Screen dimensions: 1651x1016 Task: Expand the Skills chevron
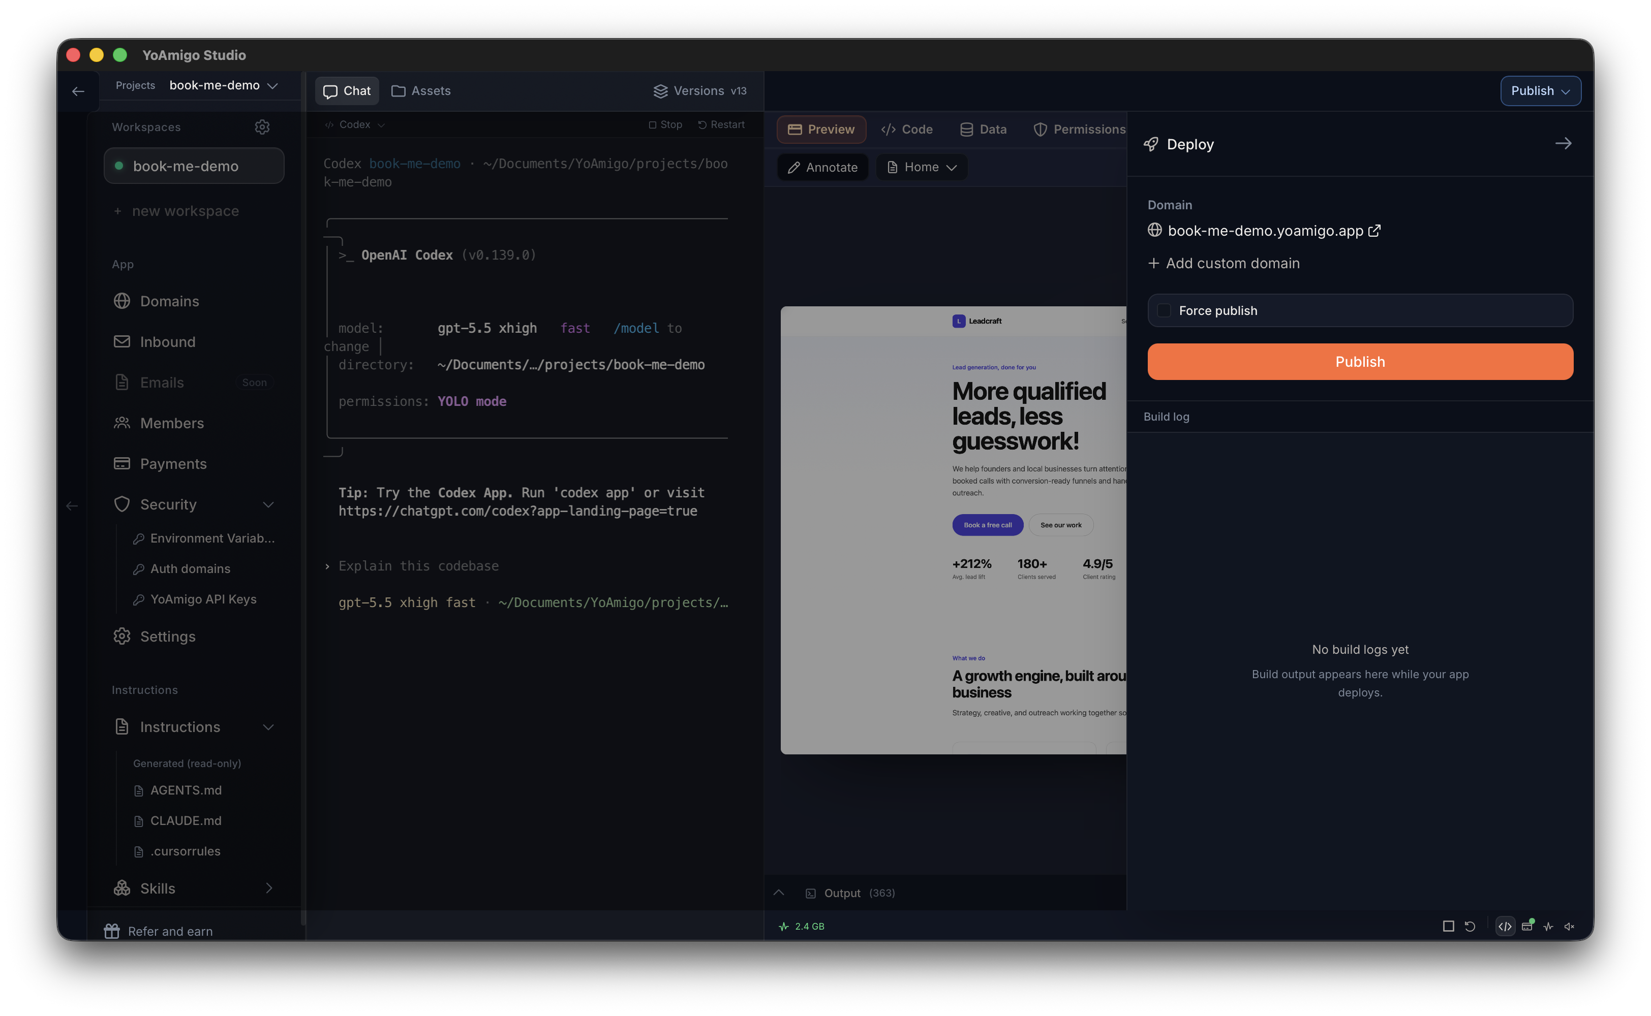tap(268, 888)
